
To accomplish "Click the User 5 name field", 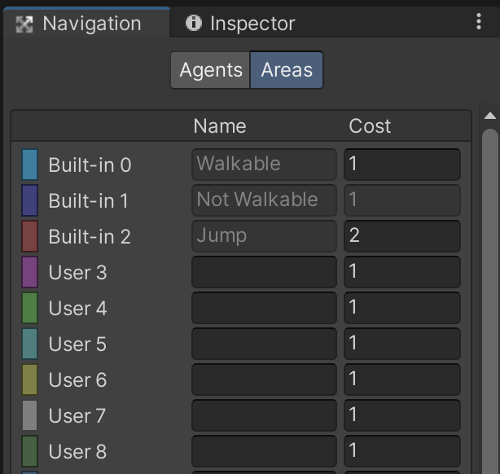I will coord(264,344).
